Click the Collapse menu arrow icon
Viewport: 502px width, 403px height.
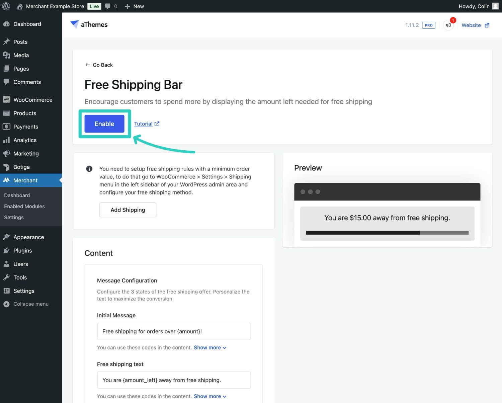click(x=6, y=304)
